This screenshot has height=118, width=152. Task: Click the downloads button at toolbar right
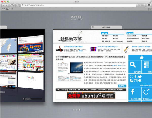pyautogui.click(x=149, y=5)
